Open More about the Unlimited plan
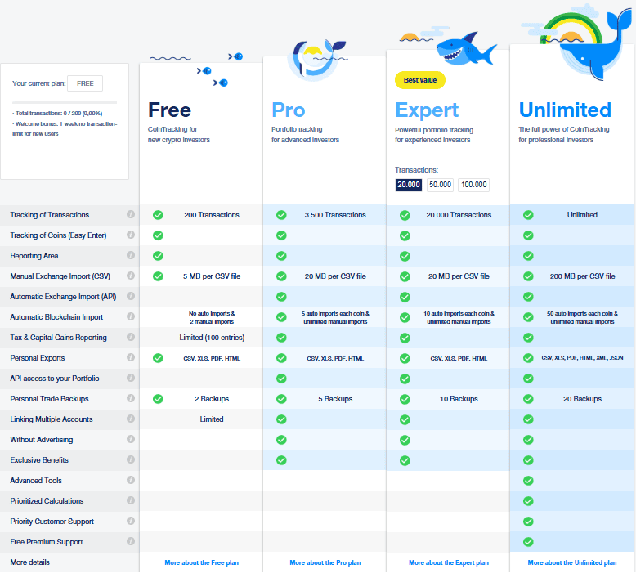 (x=571, y=562)
